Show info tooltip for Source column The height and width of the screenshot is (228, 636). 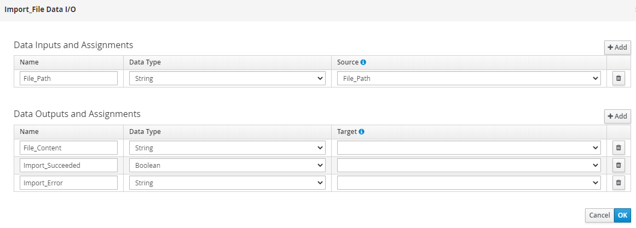click(363, 62)
